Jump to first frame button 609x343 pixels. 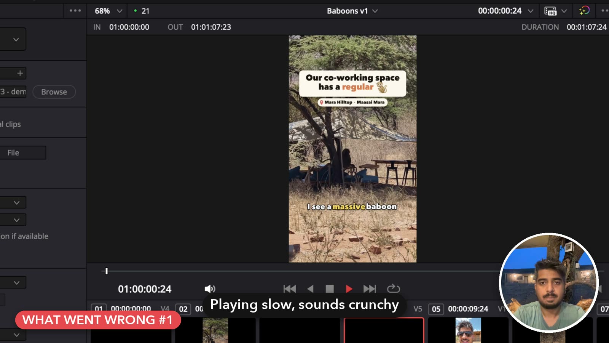pyautogui.click(x=290, y=289)
